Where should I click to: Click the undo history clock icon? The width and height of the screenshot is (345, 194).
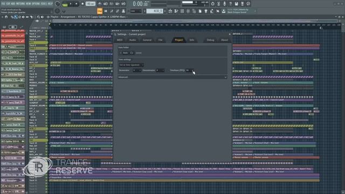(212, 4)
